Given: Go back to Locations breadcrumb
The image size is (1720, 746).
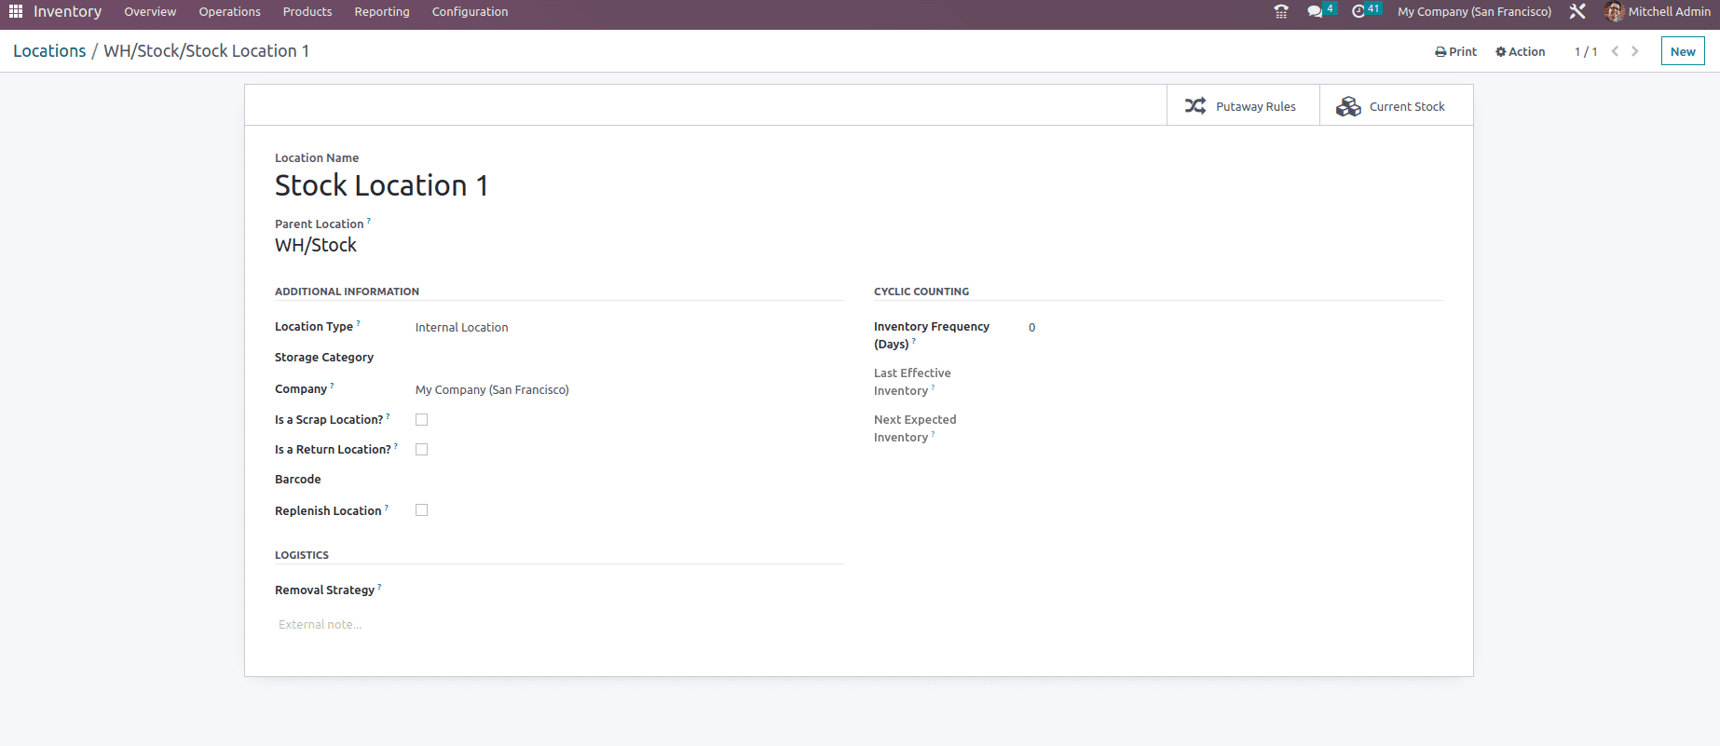Looking at the screenshot, I should 49,51.
